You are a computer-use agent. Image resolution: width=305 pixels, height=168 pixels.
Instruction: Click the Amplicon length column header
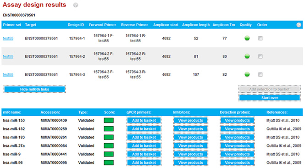[x=196, y=25]
